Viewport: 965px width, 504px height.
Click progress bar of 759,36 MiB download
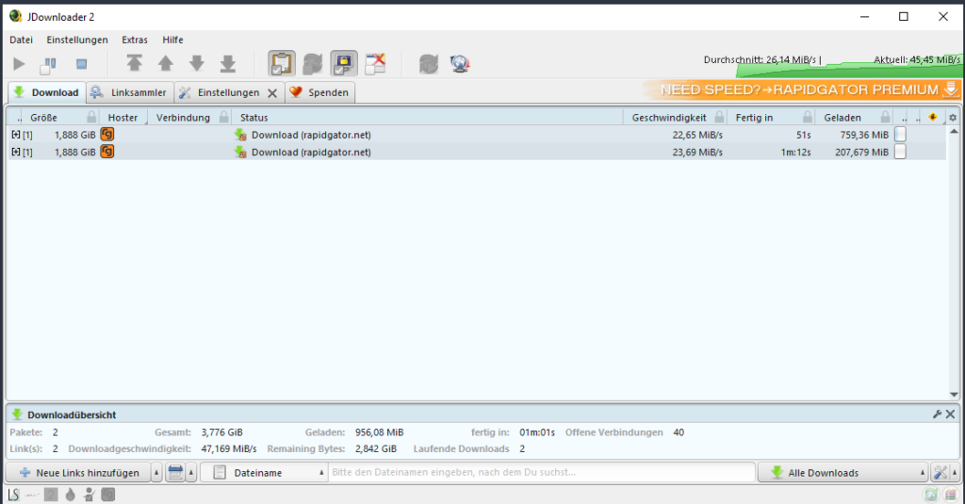coord(900,134)
